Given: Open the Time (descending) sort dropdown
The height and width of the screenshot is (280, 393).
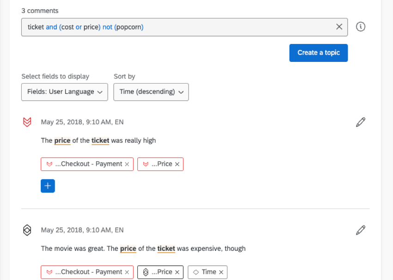Looking at the screenshot, I should (x=151, y=92).
